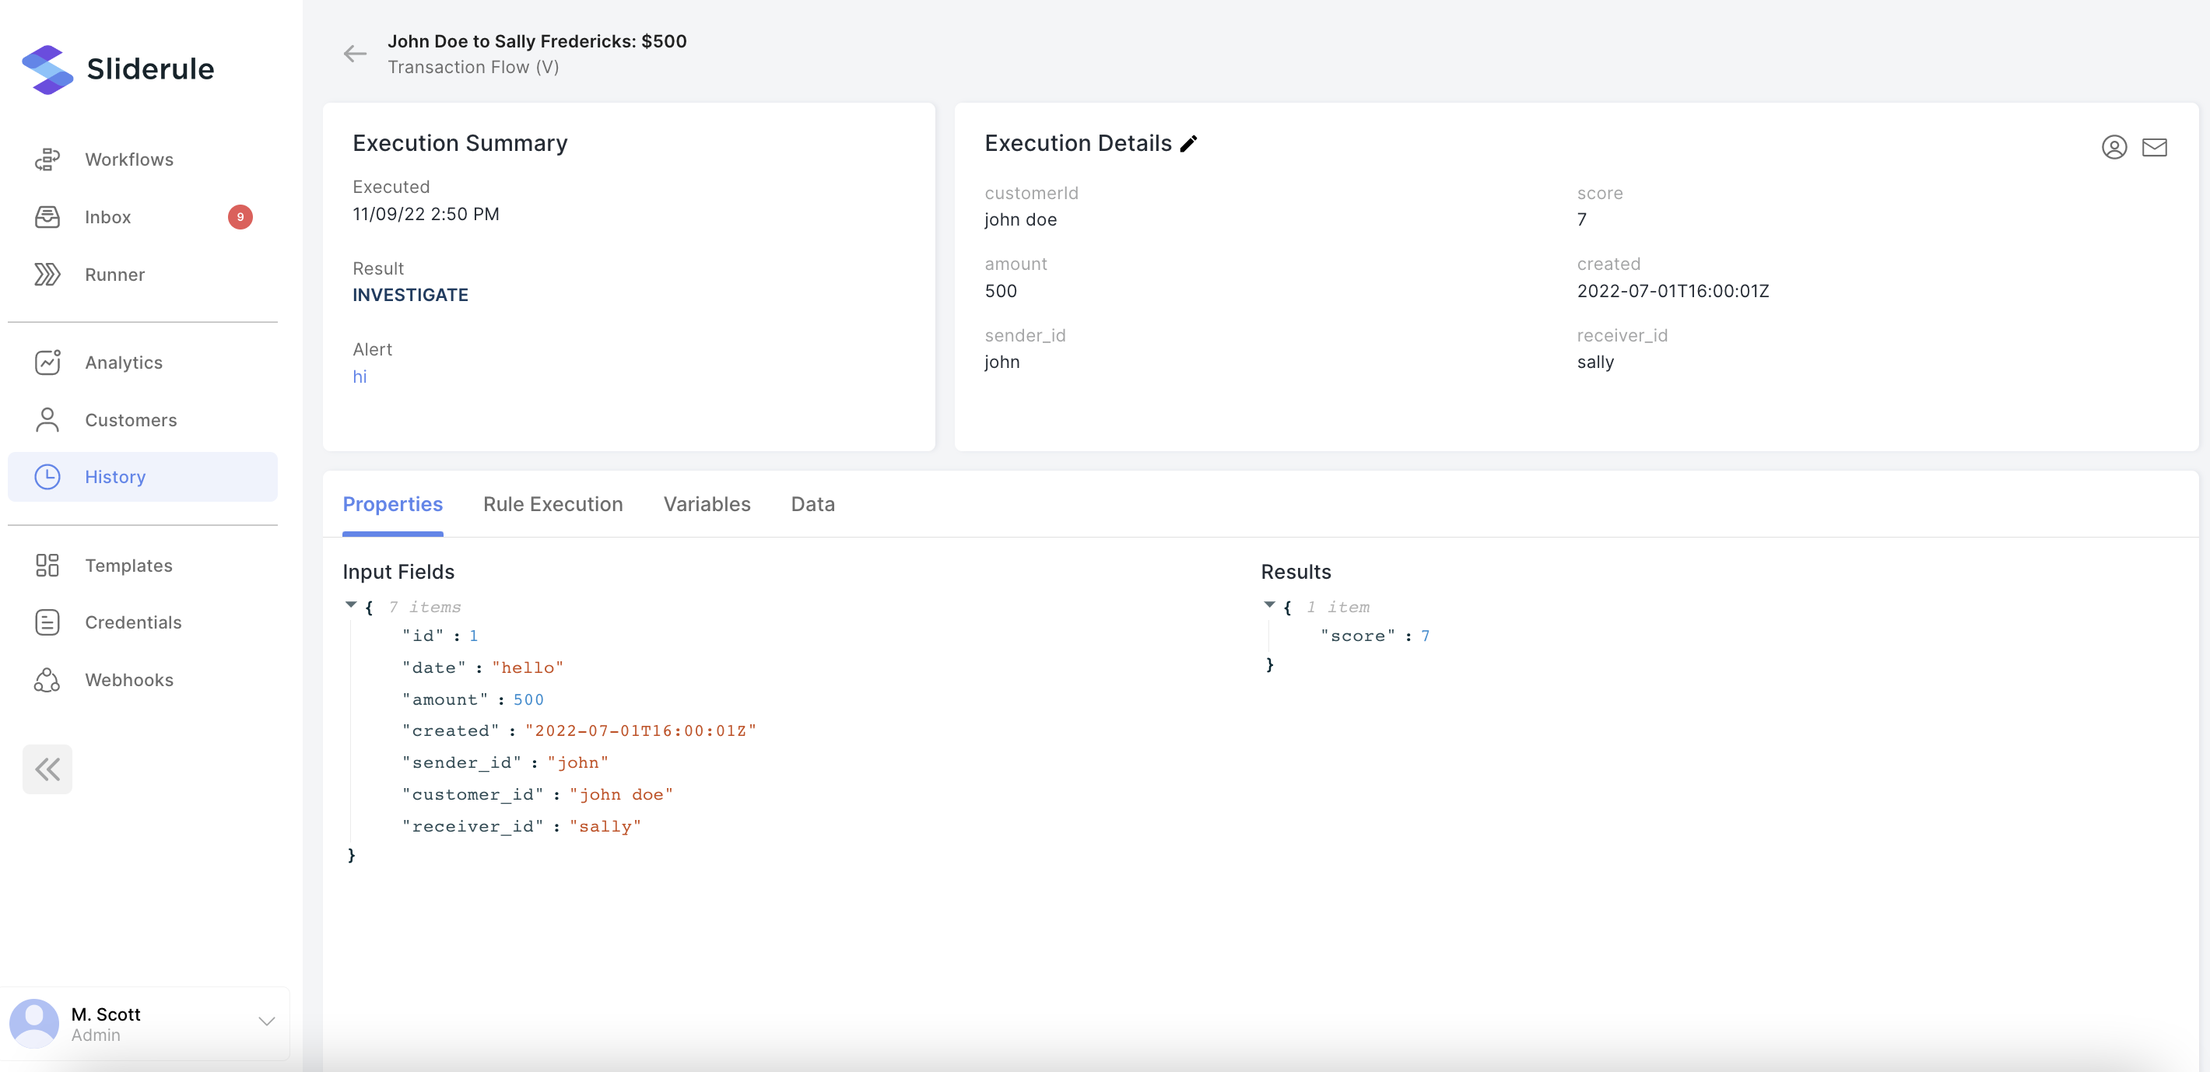The width and height of the screenshot is (2210, 1072).
Task: Collapse the Results JSON tree
Action: pos(1269,605)
